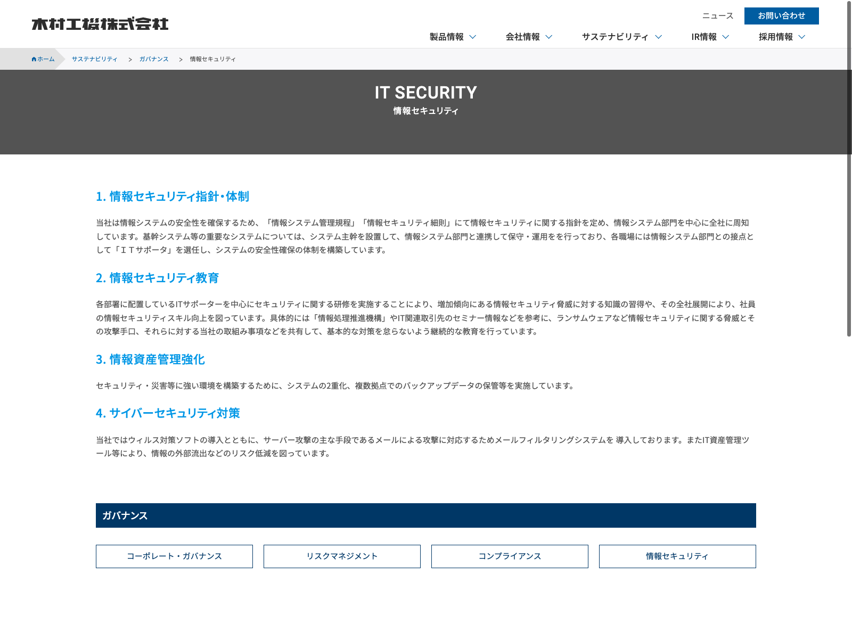Viewport: 852px width, 639px height.
Task: Open the リスクマネジメント page button
Action: click(342, 556)
